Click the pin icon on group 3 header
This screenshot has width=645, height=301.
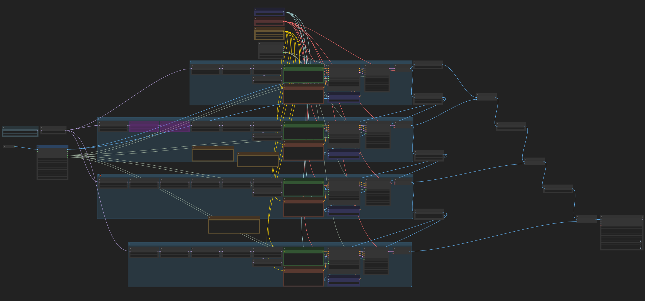click(101, 175)
